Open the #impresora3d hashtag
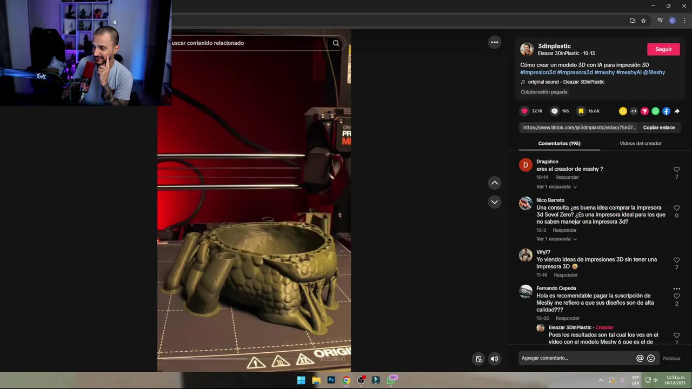This screenshot has width=692, height=389. point(575,72)
